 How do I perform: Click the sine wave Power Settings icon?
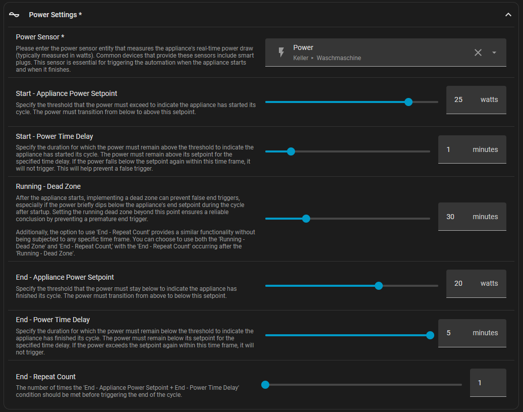coord(14,15)
